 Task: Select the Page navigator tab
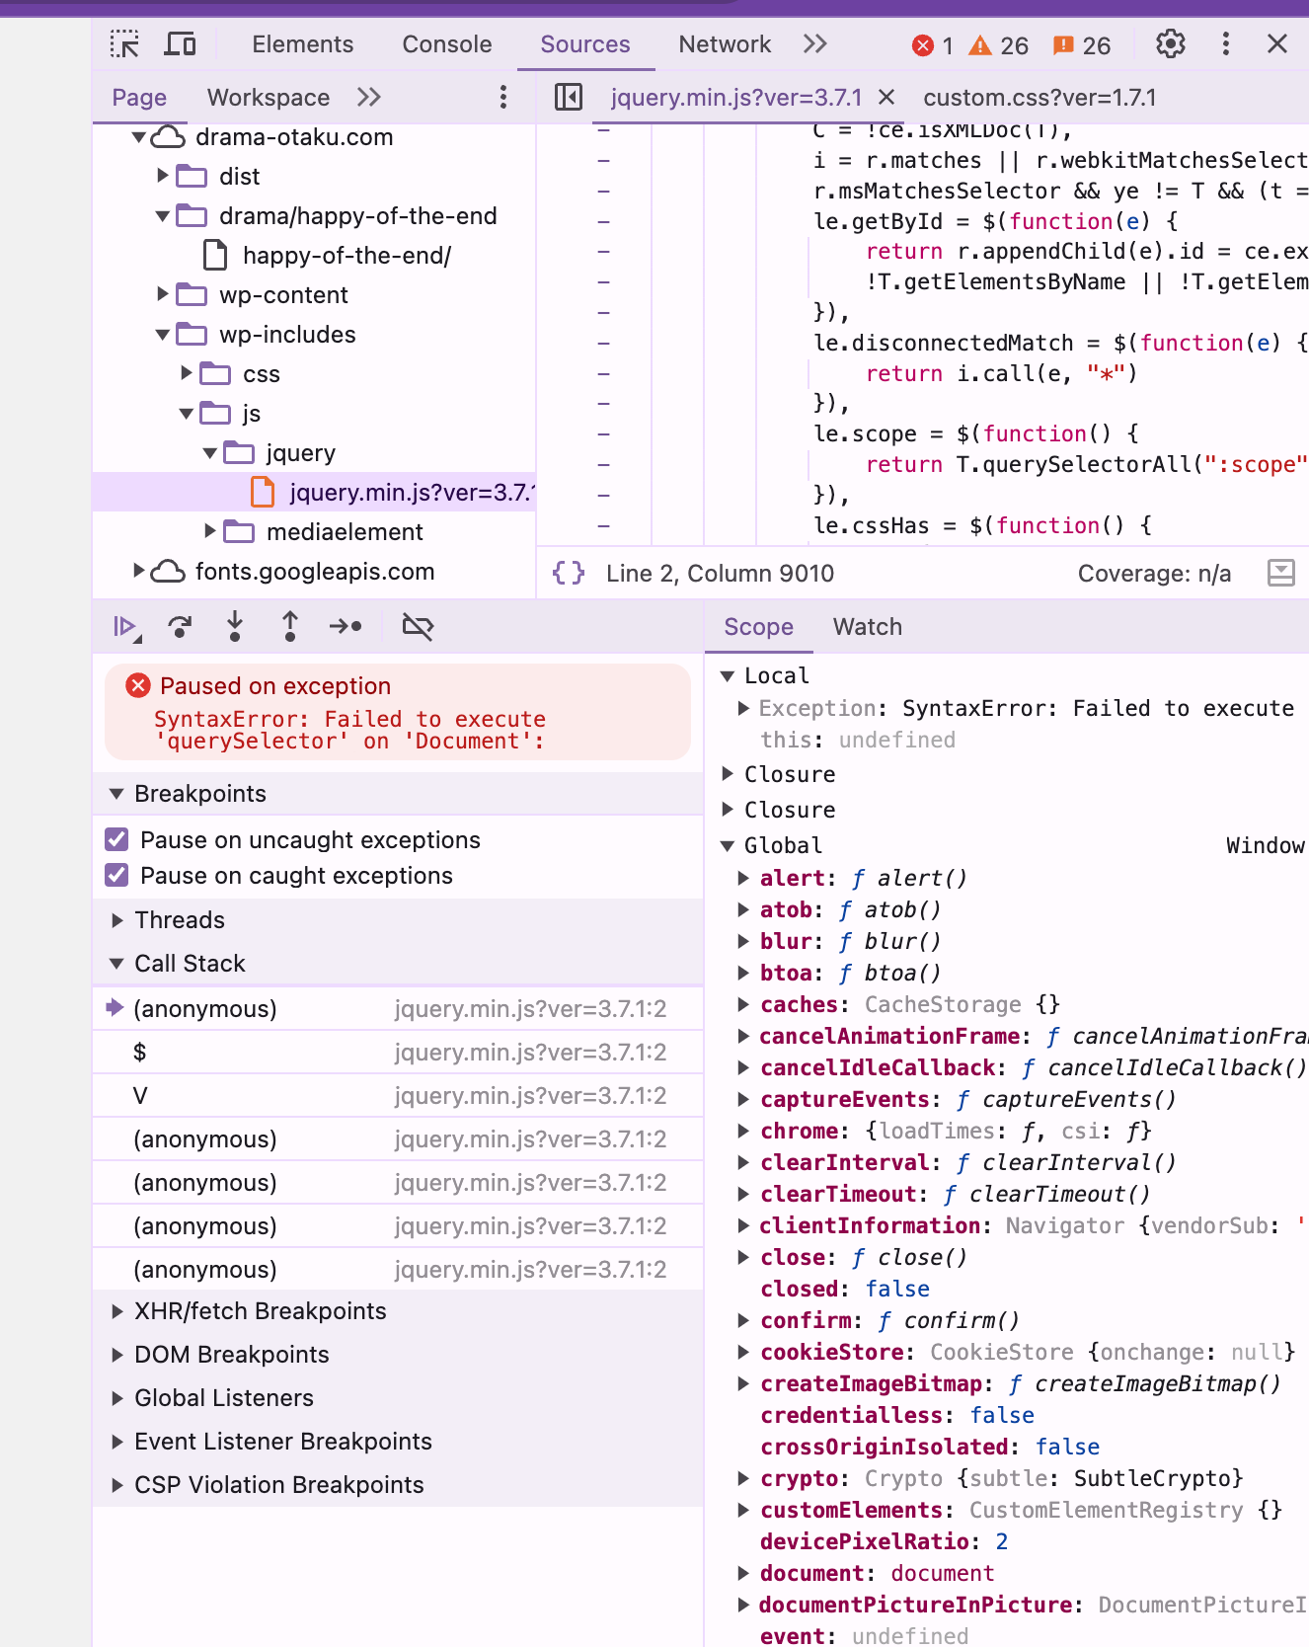(139, 98)
